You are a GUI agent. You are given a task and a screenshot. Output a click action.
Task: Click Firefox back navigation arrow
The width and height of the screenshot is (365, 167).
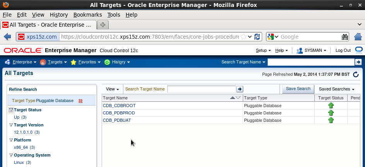coord(7,37)
